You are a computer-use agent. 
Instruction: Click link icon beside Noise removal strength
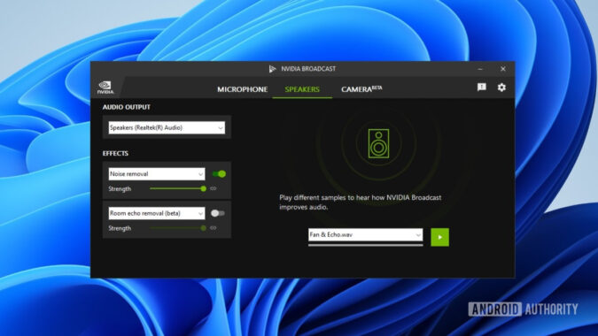214,188
